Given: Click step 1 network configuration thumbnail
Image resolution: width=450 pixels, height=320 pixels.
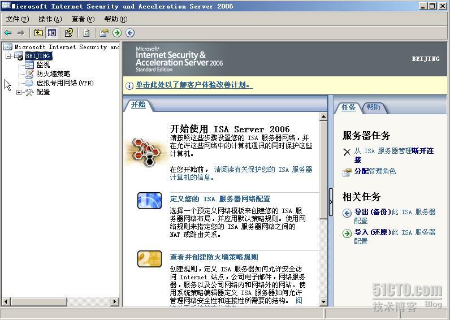Looking at the screenshot, I should pyautogui.click(x=149, y=201).
